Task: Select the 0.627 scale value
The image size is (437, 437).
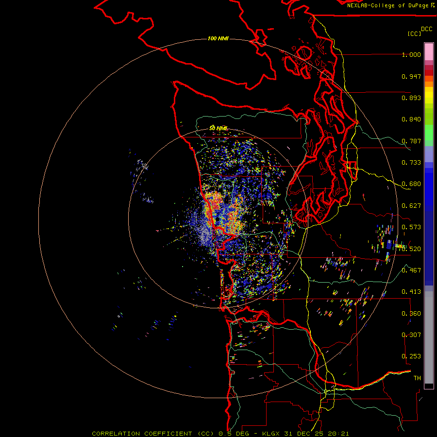Action: (411, 206)
